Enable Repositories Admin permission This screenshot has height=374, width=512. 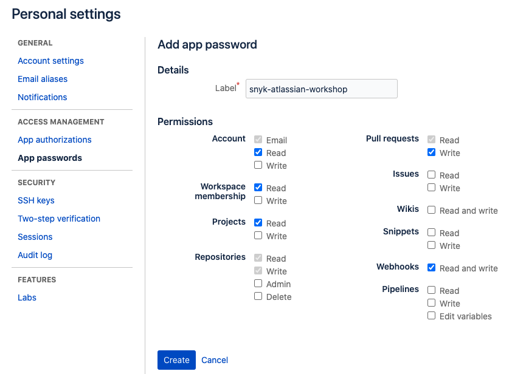[x=258, y=284]
